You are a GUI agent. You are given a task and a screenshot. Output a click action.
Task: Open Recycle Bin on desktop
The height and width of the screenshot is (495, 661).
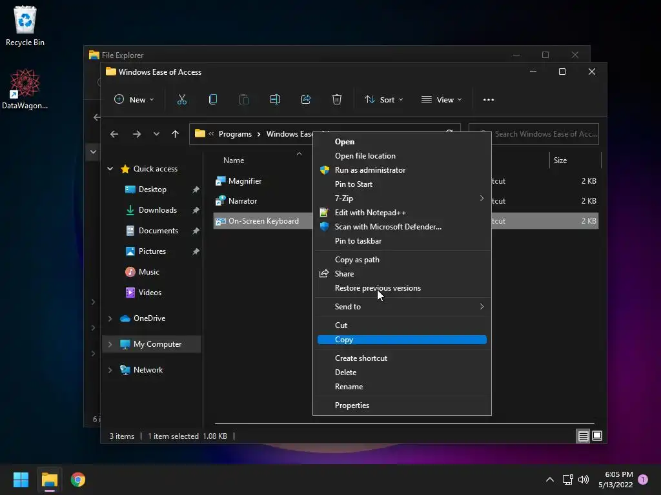click(x=25, y=26)
